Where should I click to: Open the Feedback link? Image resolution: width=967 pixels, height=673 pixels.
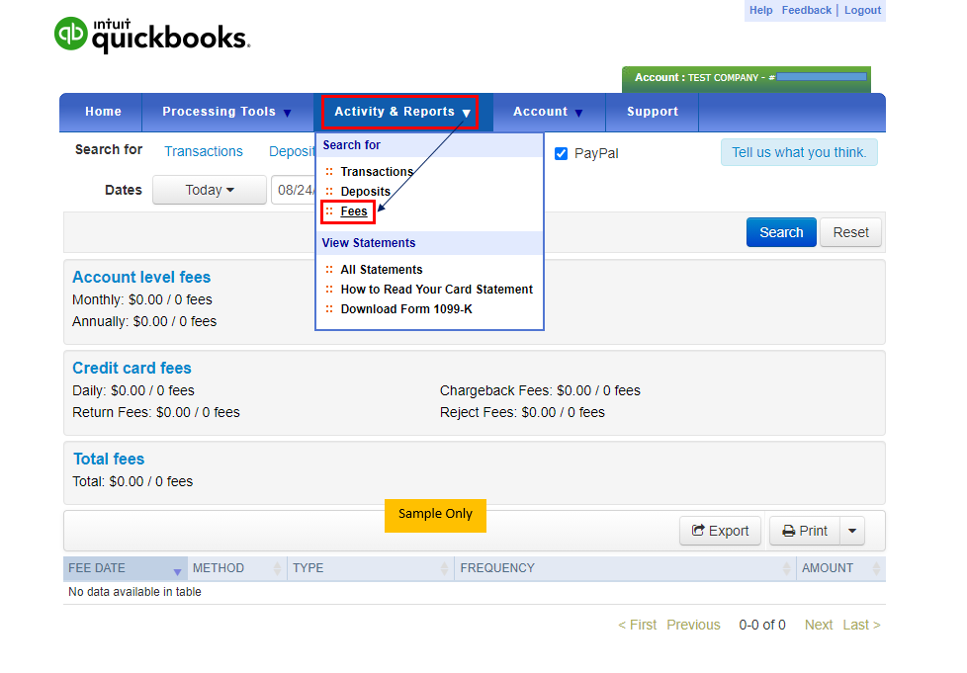click(807, 10)
